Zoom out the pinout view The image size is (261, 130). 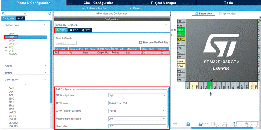coord(175,124)
